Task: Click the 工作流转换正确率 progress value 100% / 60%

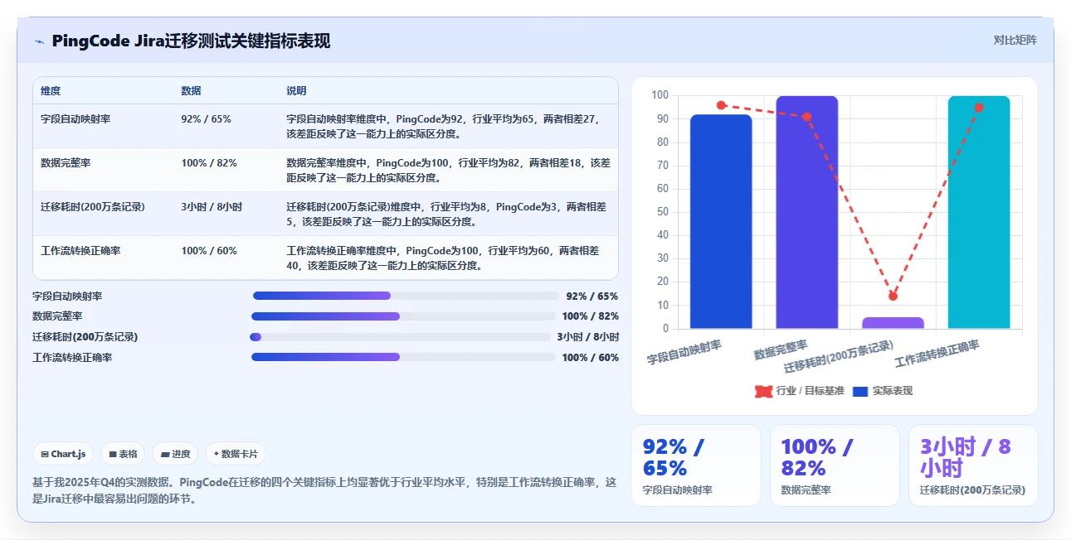Action: click(591, 358)
